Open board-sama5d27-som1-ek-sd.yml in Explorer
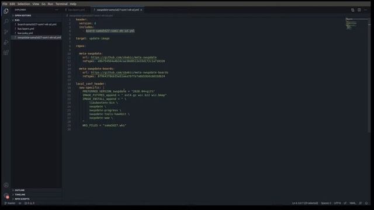 37,24
